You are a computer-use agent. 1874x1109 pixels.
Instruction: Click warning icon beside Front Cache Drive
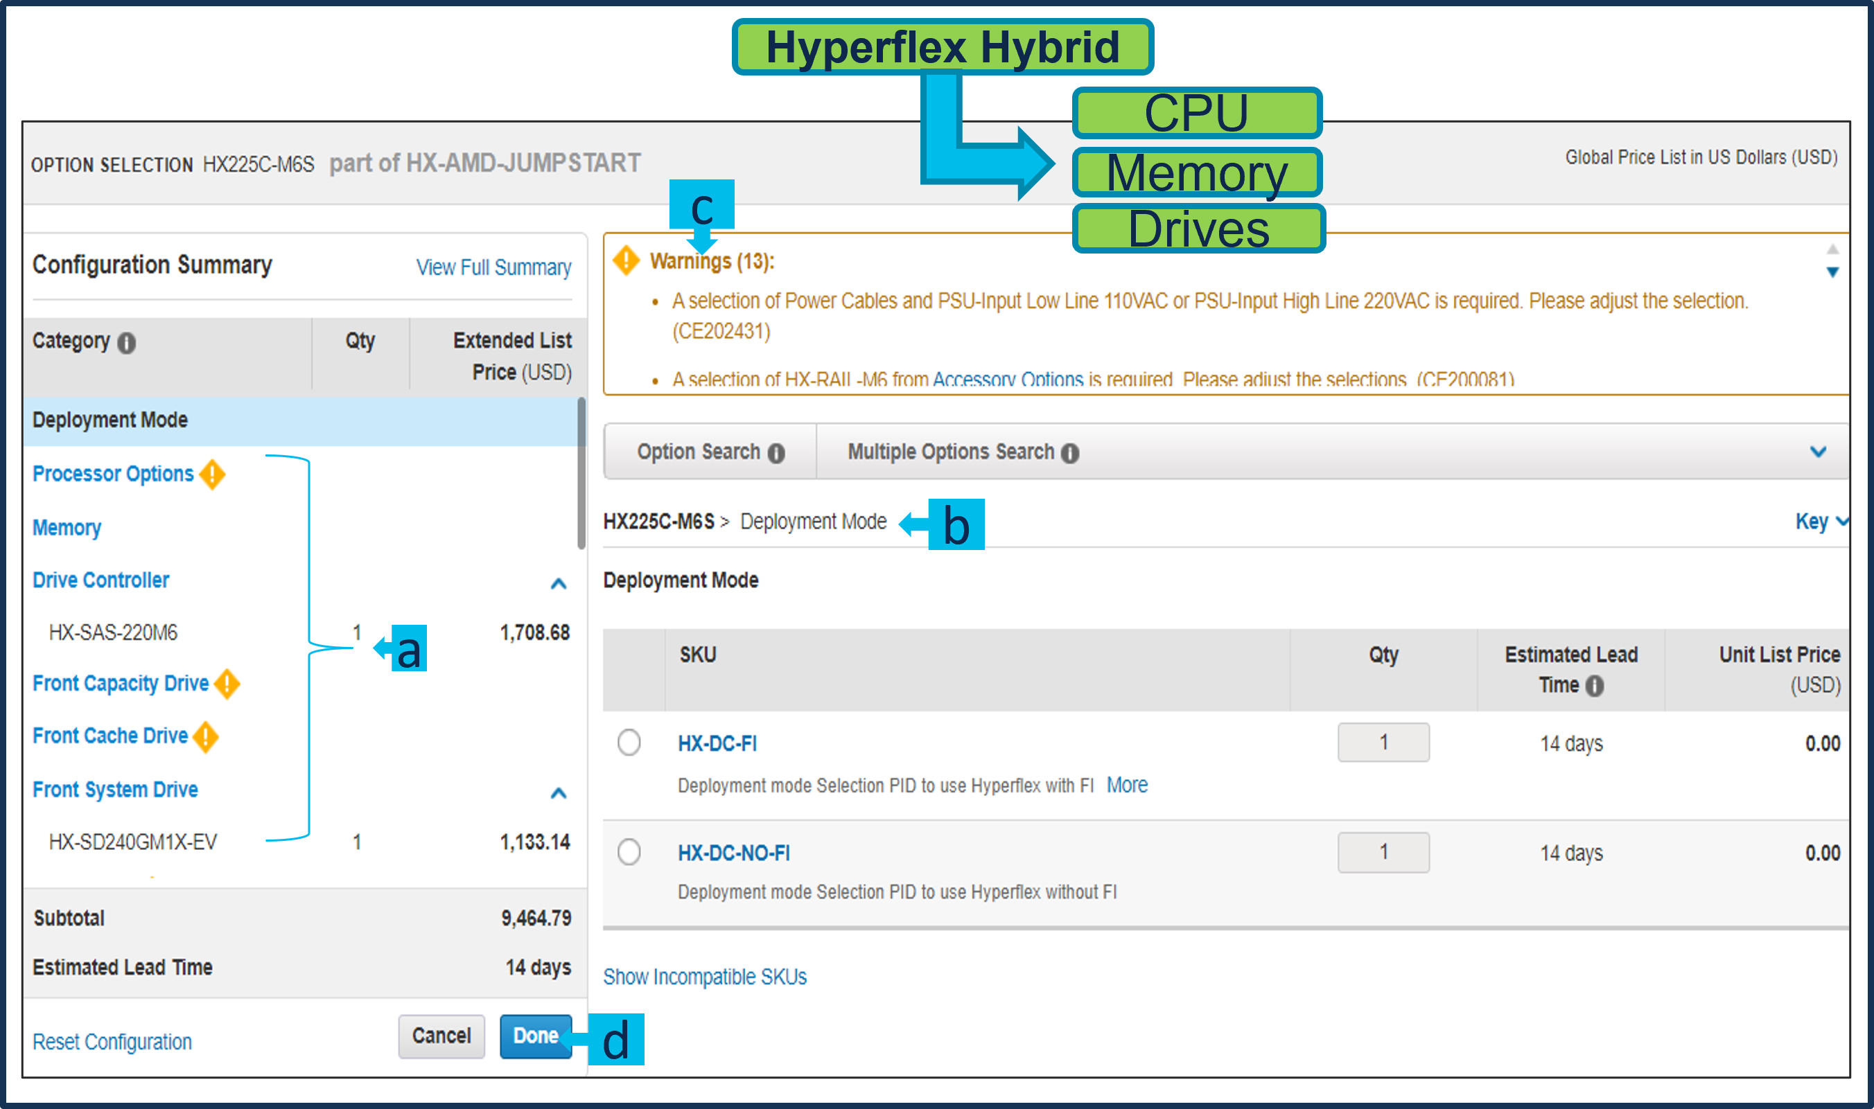click(206, 737)
